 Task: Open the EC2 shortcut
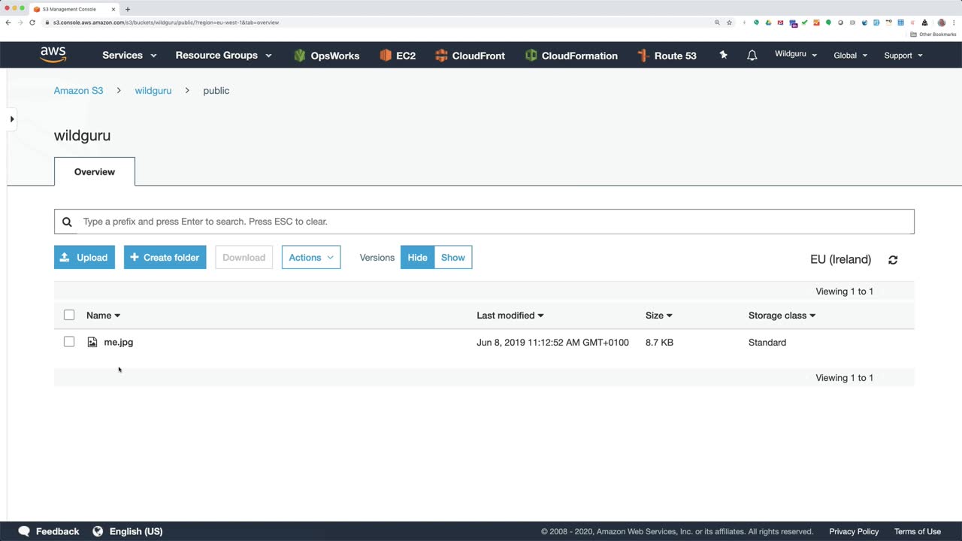pyautogui.click(x=398, y=56)
